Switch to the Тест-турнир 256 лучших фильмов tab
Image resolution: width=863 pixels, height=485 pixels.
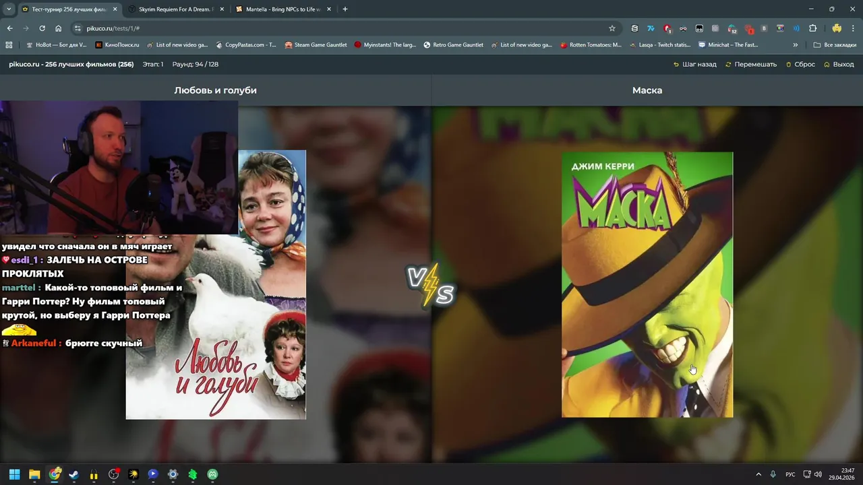[x=69, y=9]
